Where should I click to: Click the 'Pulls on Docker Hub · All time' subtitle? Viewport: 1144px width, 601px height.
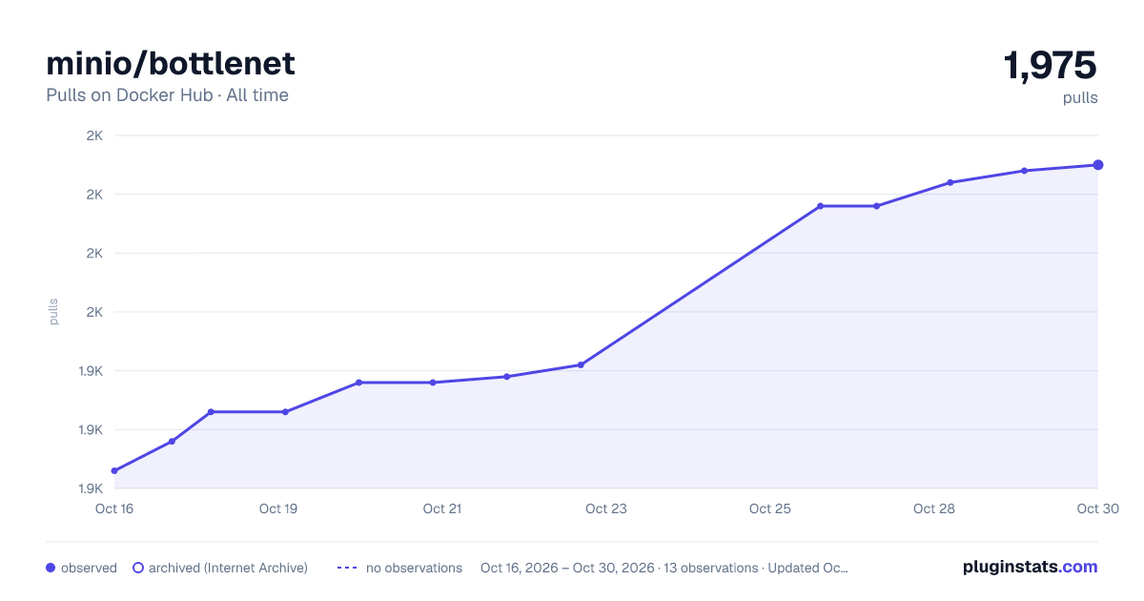(x=167, y=95)
